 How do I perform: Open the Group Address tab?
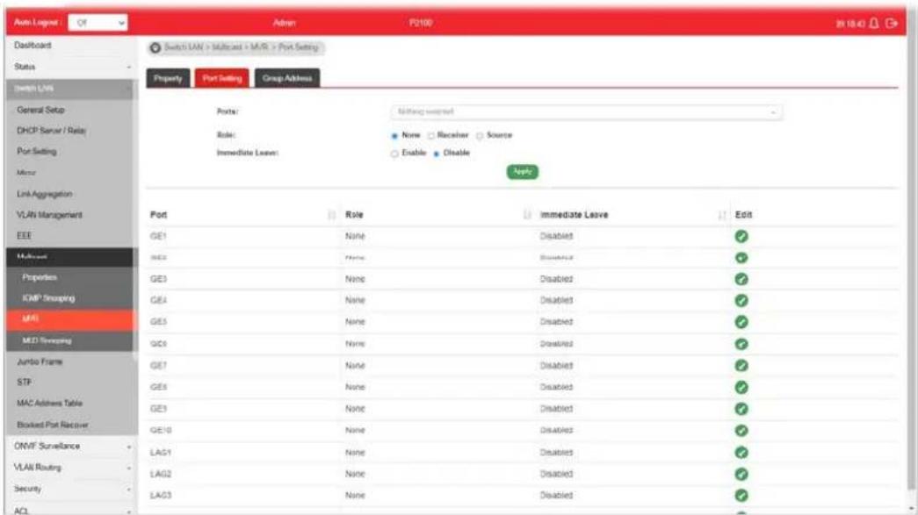(x=287, y=78)
